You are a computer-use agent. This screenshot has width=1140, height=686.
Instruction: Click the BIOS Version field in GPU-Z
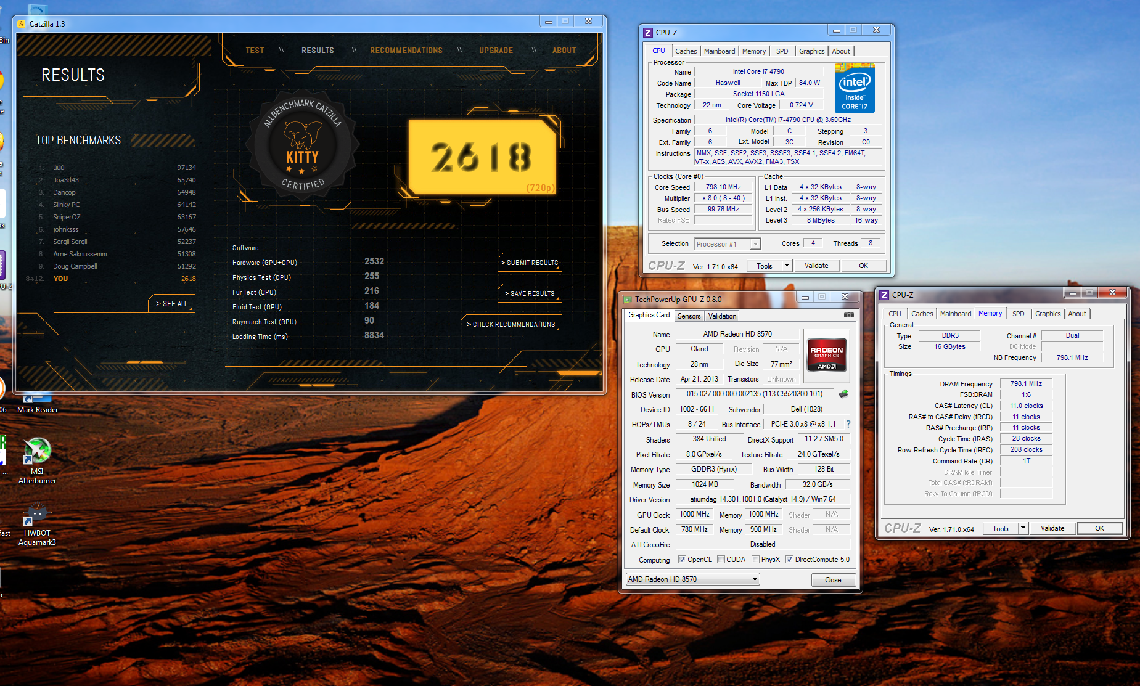(755, 394)
